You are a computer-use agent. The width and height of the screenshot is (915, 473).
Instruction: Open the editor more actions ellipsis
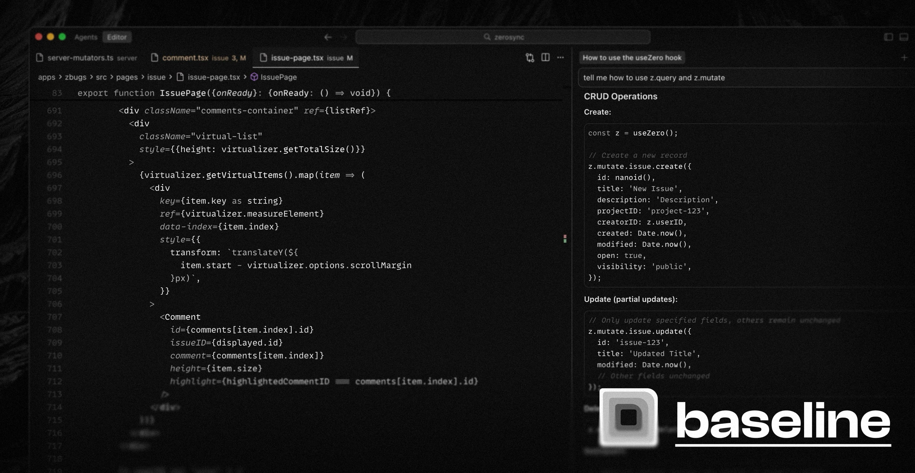pos(561,57)
